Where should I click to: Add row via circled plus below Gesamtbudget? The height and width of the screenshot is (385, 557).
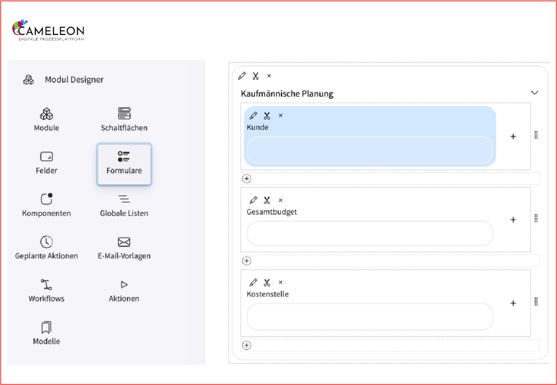click(246, 261)
